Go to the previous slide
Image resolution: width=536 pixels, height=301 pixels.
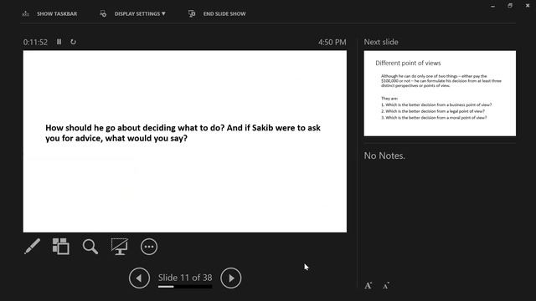point(139,278)
